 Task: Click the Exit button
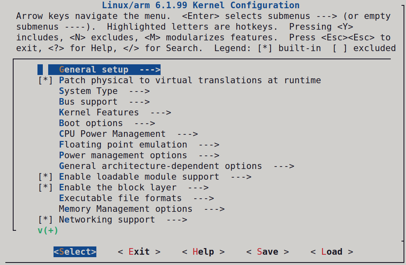[x=139, y=252]
